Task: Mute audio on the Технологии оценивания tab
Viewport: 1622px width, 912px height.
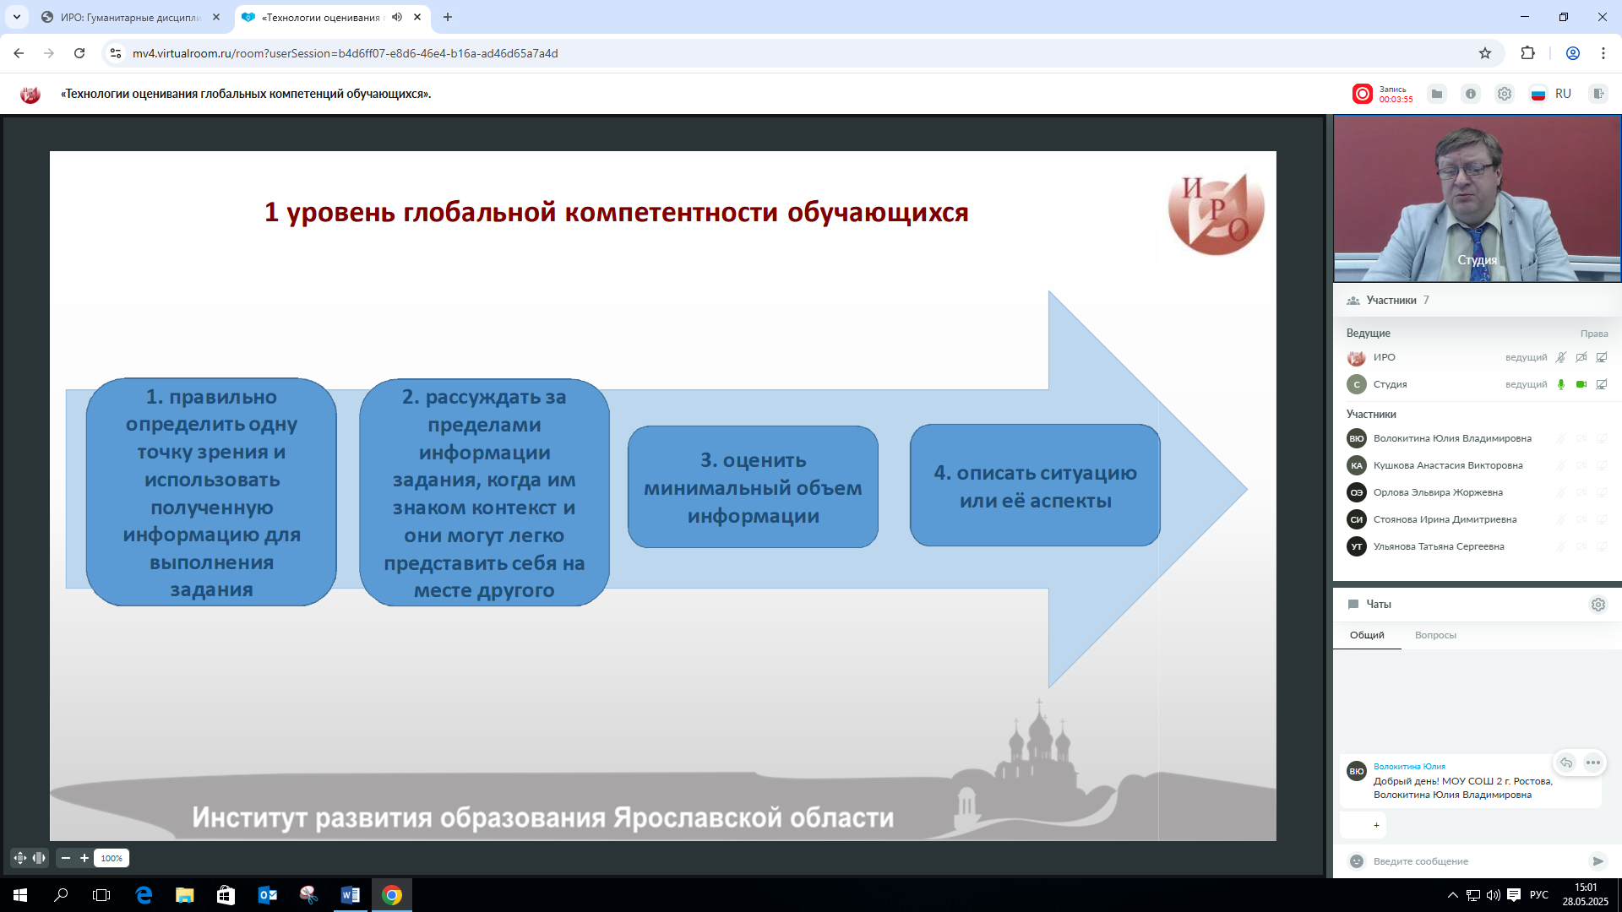Action: tap(397, 17)
